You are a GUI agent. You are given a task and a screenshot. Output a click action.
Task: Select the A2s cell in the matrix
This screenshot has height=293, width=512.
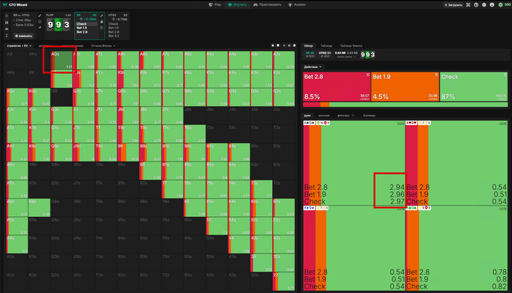click(x=284, y=60)
